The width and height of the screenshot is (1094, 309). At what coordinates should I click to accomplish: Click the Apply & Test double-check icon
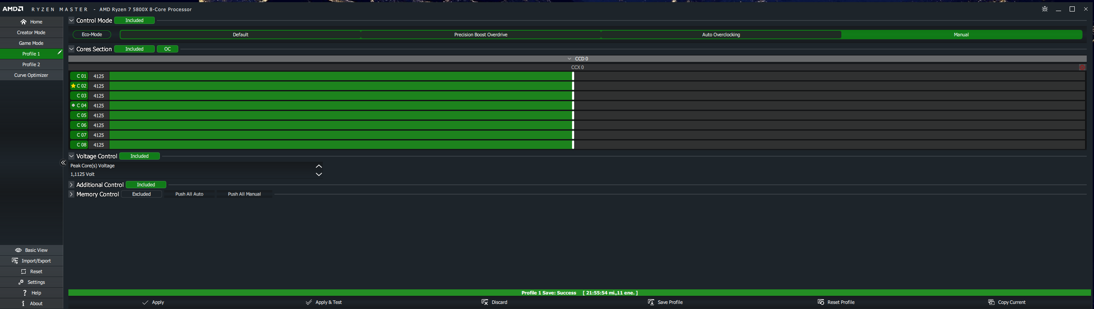pyautogui.click(x=309, y=302)
